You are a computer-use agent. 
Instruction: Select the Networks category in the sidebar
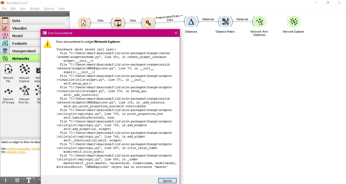tap(20, 58)
